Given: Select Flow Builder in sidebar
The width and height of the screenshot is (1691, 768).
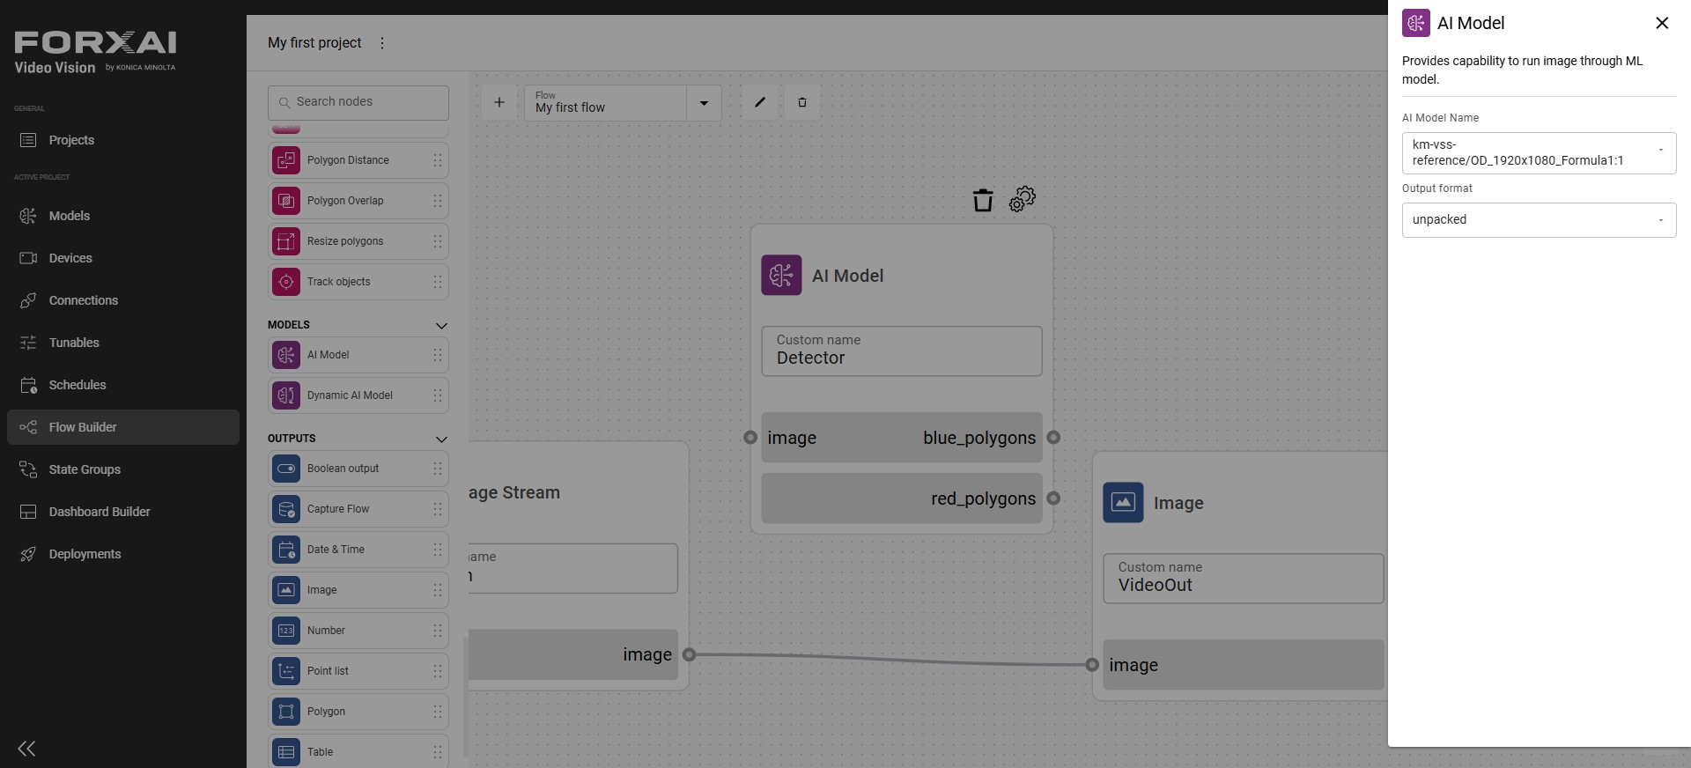Looking at the screenshot, I should [123, 427].
